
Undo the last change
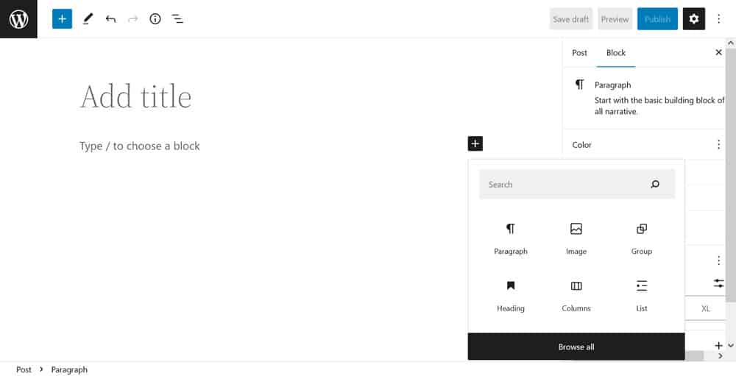click(110, 19)
